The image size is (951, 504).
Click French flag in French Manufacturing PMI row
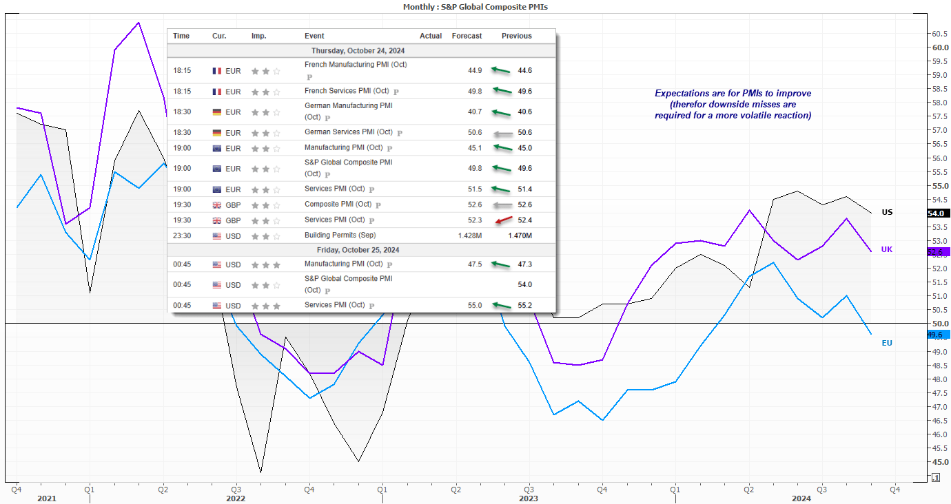(x=216, y=71)
